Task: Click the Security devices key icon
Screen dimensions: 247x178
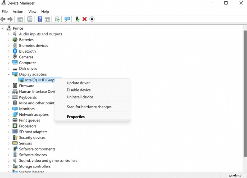Action: pos(15,137)
